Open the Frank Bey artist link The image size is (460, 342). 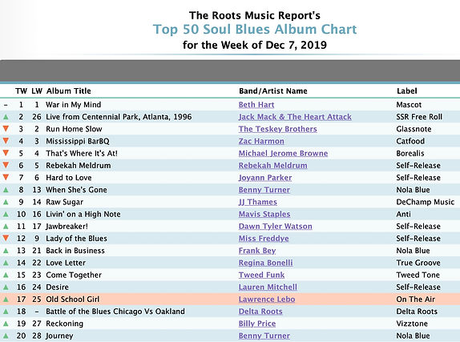point(257,251)
